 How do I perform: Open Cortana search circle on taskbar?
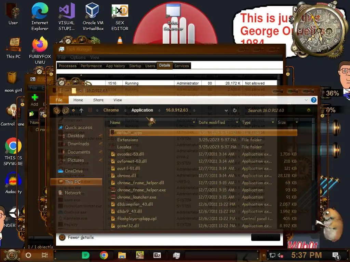coord(28,255)
